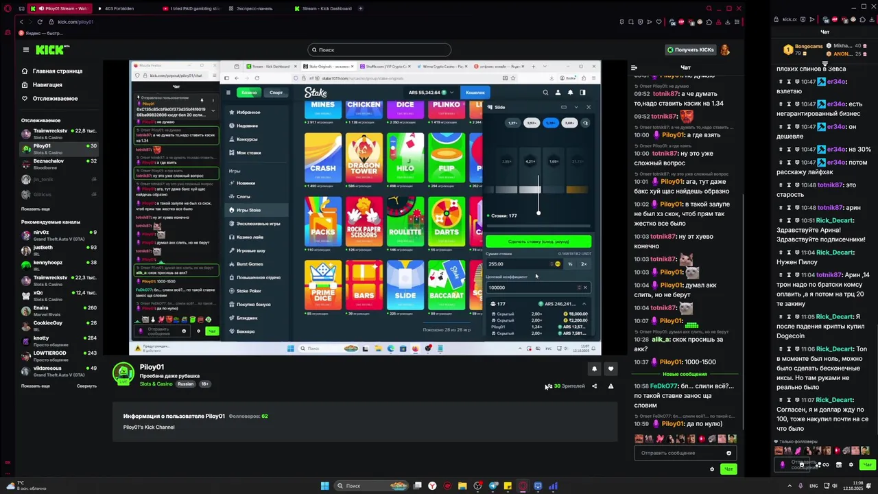Switch to I tried PAID gambling tab
This screenshot has width=878, height=494.
191,8
